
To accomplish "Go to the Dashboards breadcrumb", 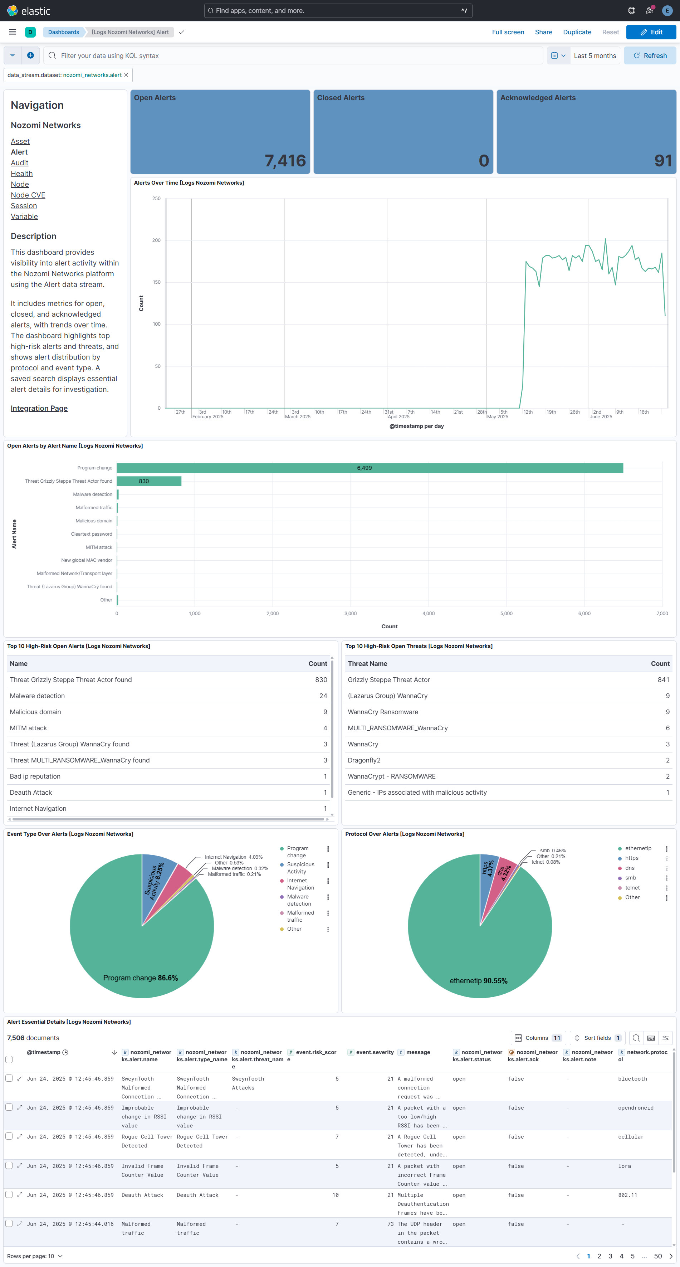I will 63,32.
